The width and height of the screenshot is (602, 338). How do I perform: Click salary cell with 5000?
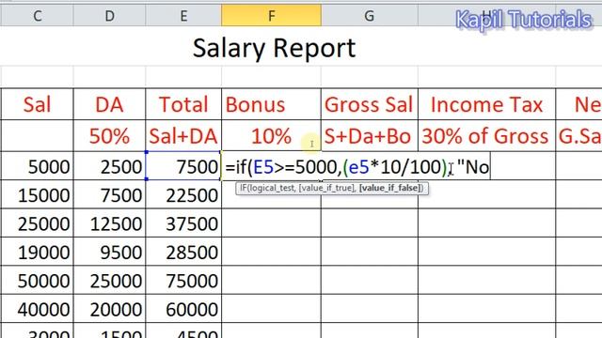point(37,166)
